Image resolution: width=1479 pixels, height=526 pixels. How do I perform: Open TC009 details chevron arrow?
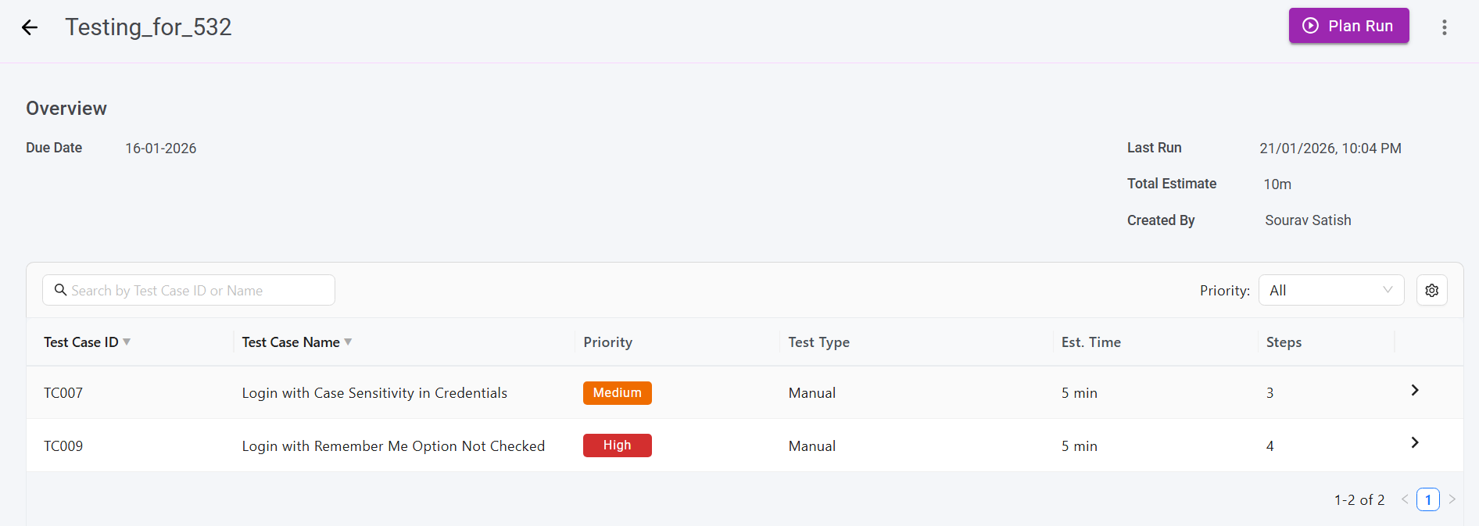(1414, 442)
